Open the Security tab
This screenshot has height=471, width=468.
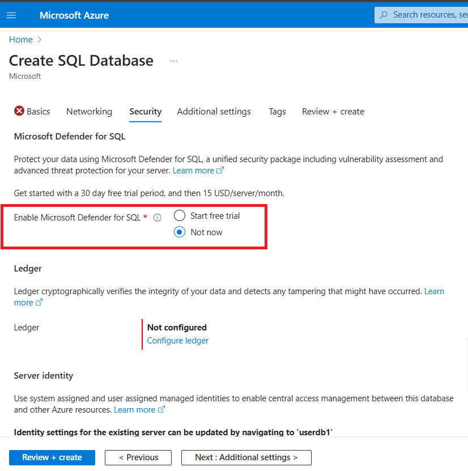145,112
